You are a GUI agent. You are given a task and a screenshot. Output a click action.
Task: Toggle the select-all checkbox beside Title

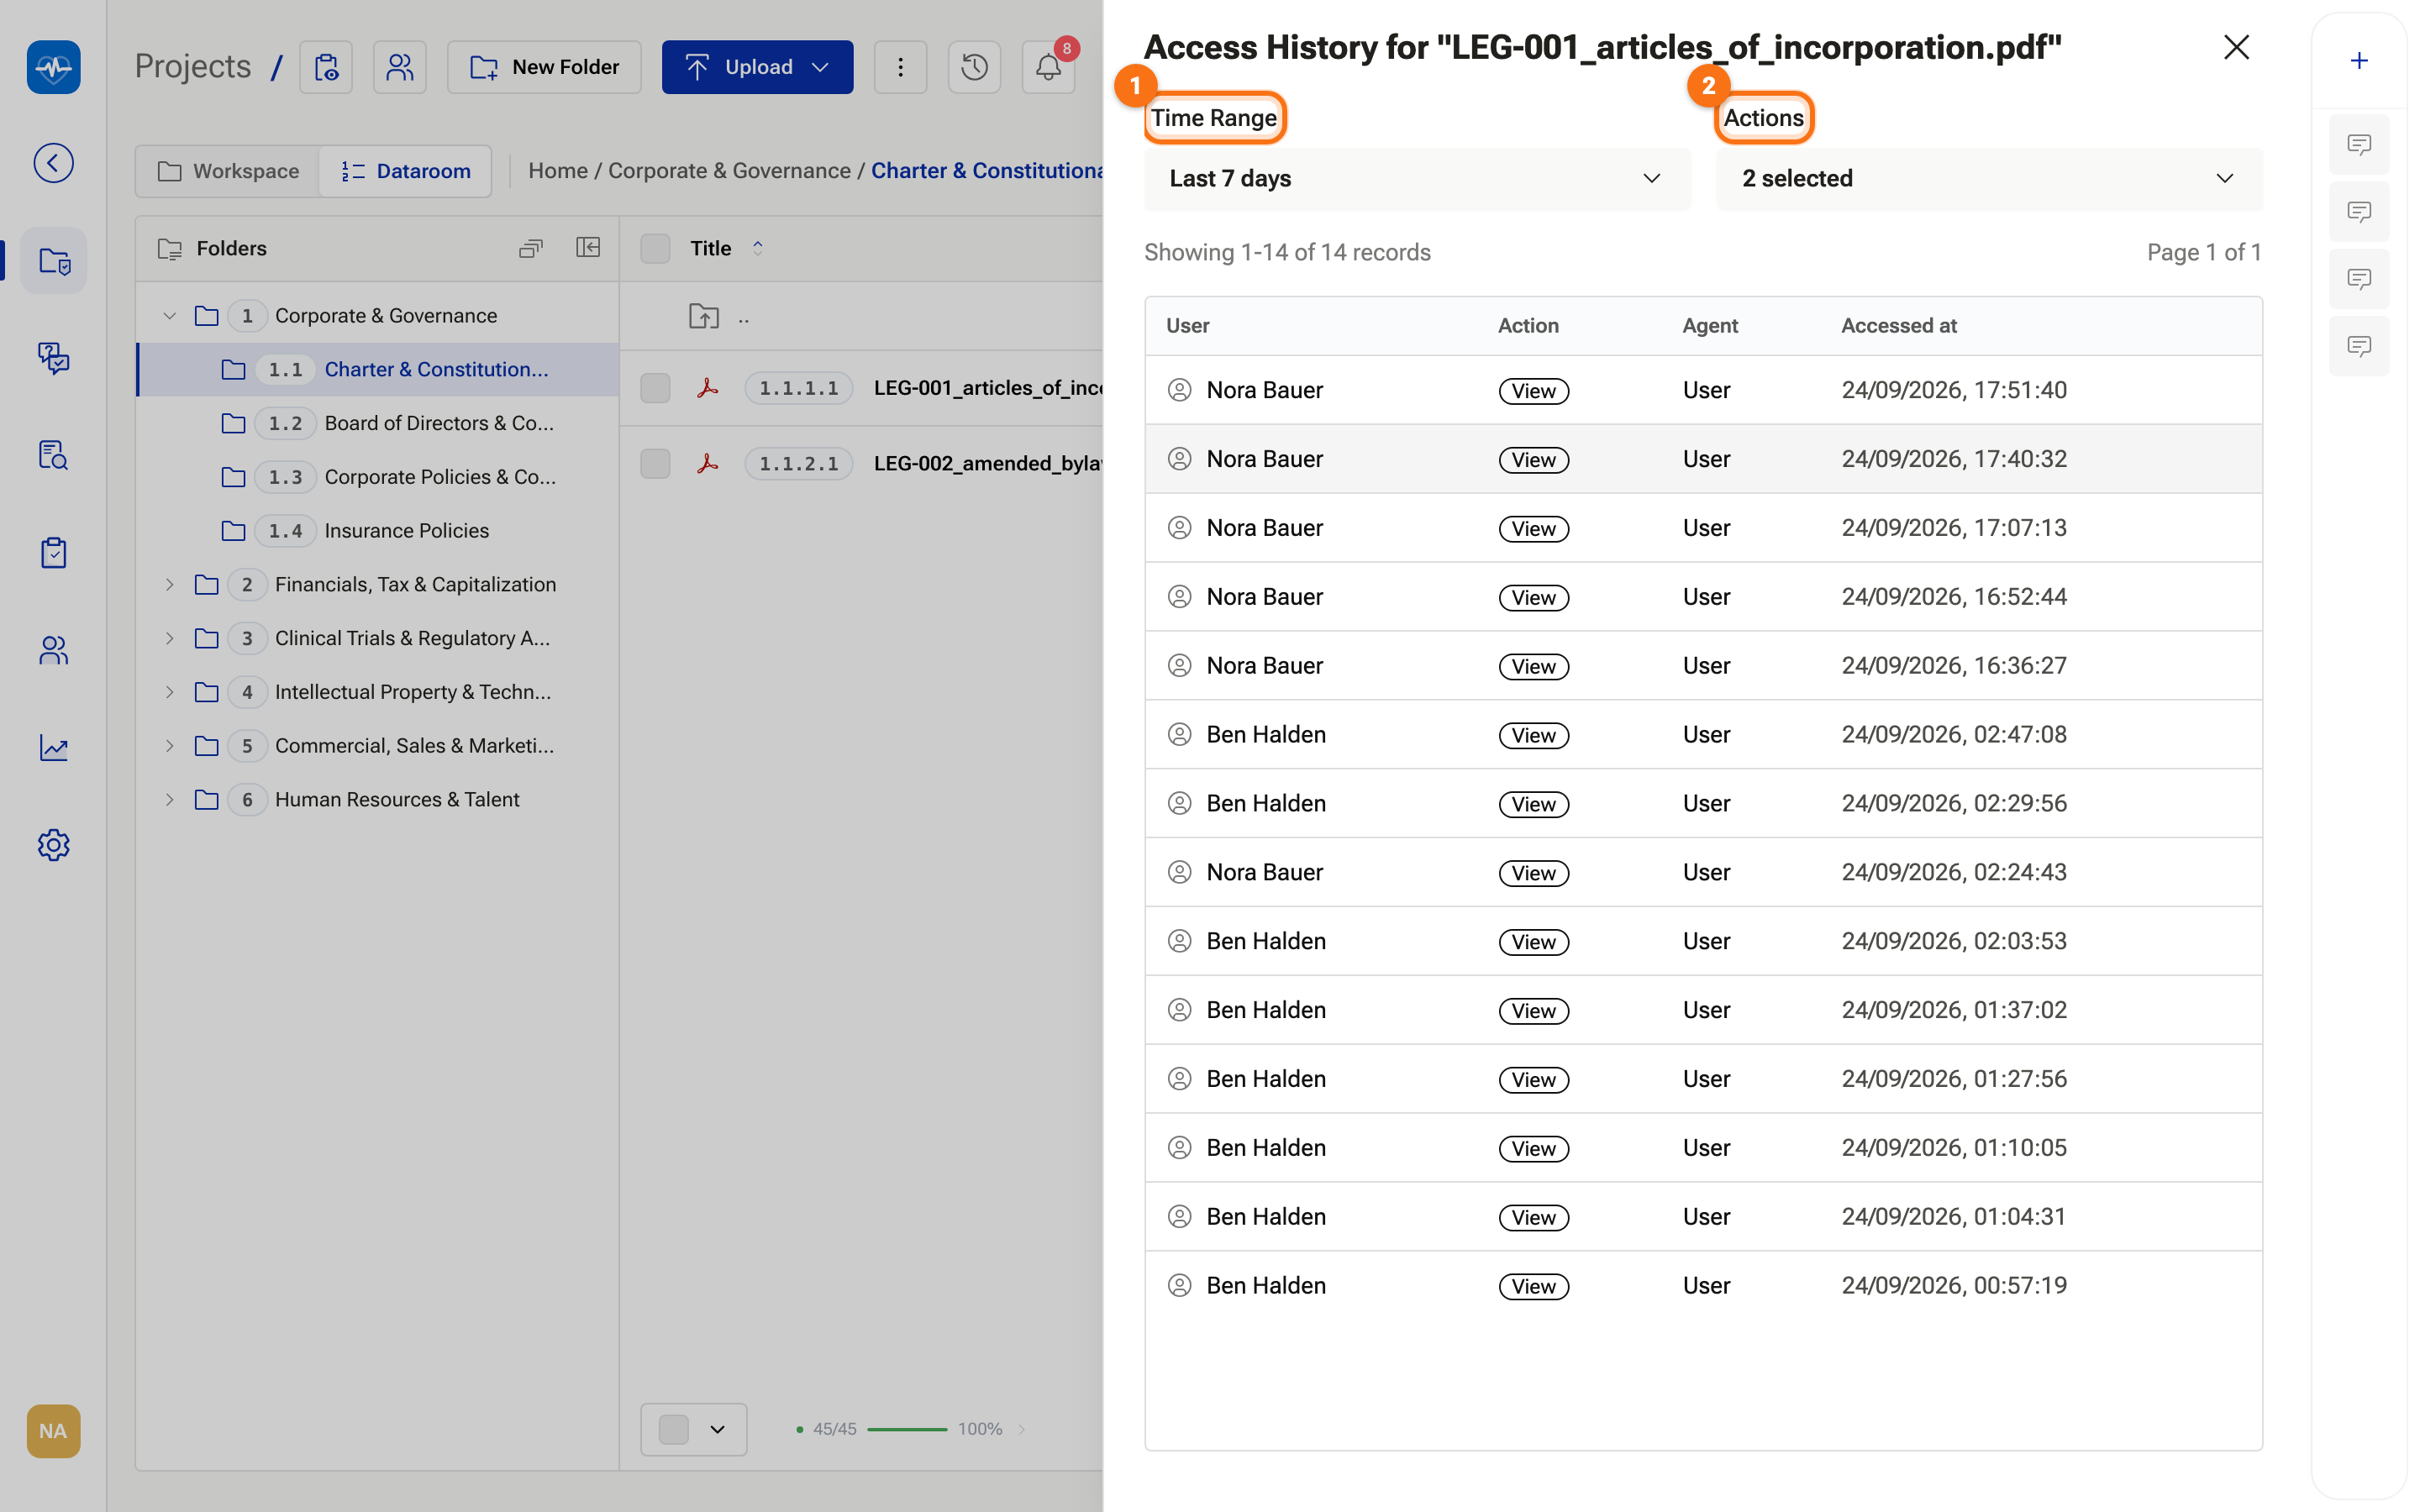pos(655,248)
